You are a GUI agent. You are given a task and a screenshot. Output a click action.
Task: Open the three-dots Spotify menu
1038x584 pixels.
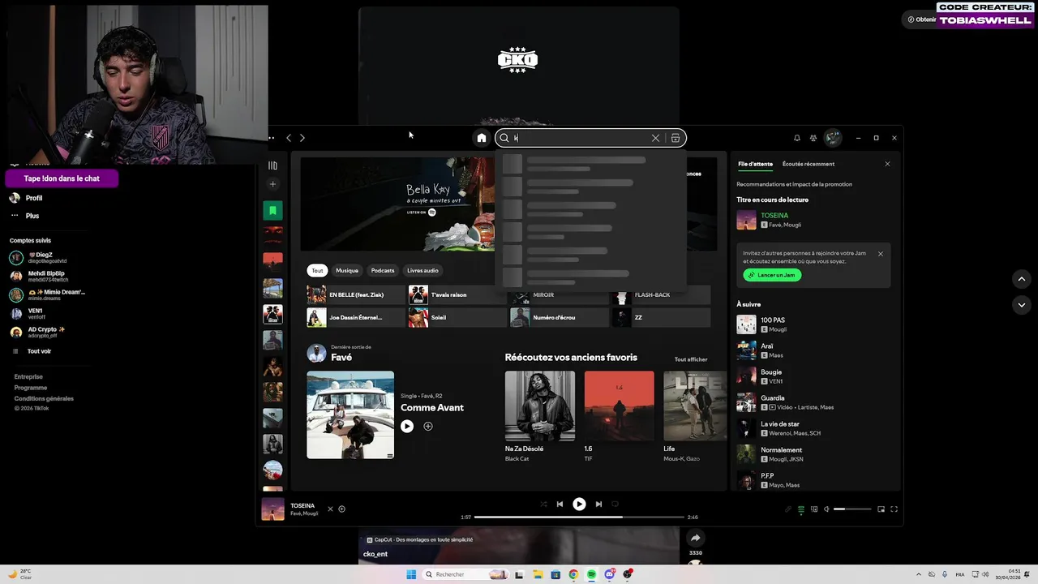tap(272, 138)
